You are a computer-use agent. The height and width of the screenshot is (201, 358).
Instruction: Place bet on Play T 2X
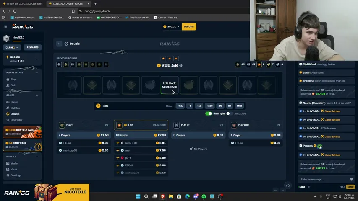84,125
